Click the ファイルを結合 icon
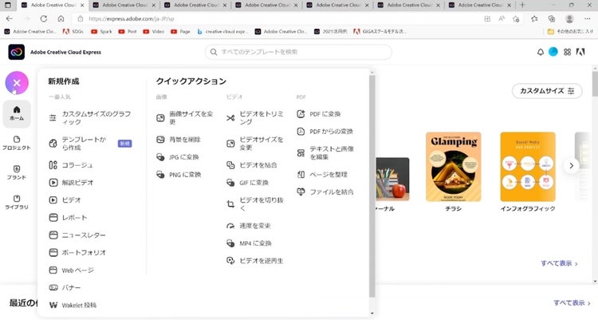The height and width of the screenshot is (320, 598). (301, 192)
